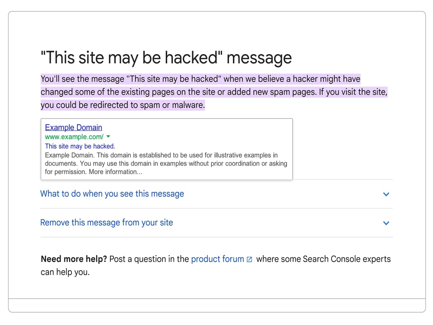Image resolution: width=433 pixels, height=325 pixels.
Task: Click the 'Need more help?' bold text
Action: coord(74,259)
